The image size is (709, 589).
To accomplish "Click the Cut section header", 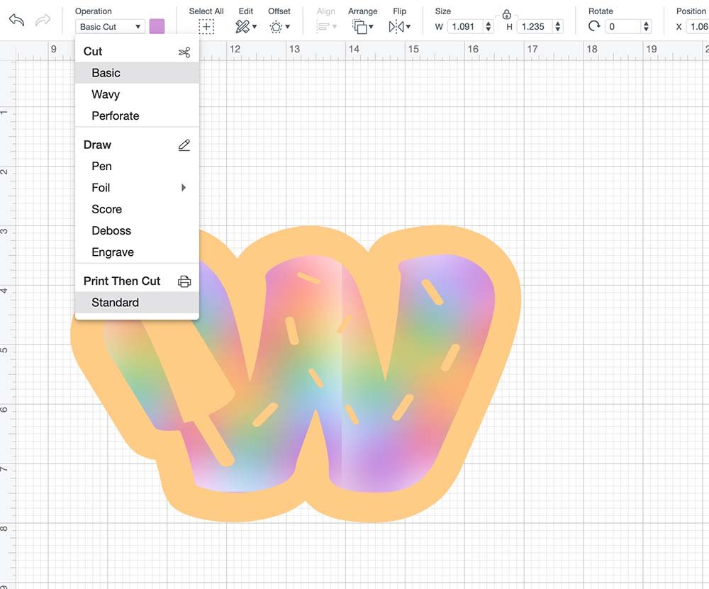I will pyautogui.click(x=93, y=52).
